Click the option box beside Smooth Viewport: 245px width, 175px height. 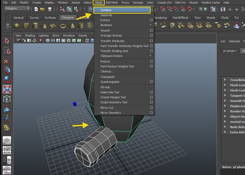point(151,31)
